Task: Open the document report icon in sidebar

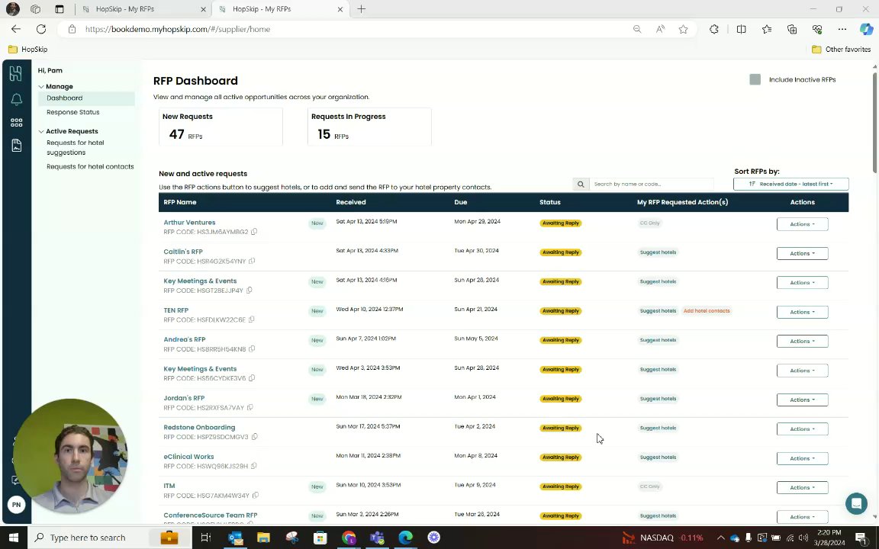Action: point(16,146)
